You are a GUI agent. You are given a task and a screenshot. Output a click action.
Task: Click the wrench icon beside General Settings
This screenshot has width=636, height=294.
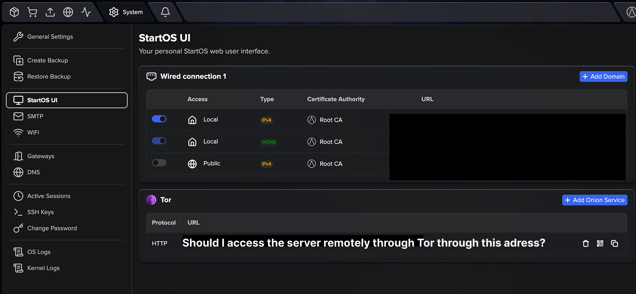pos(18,37)
